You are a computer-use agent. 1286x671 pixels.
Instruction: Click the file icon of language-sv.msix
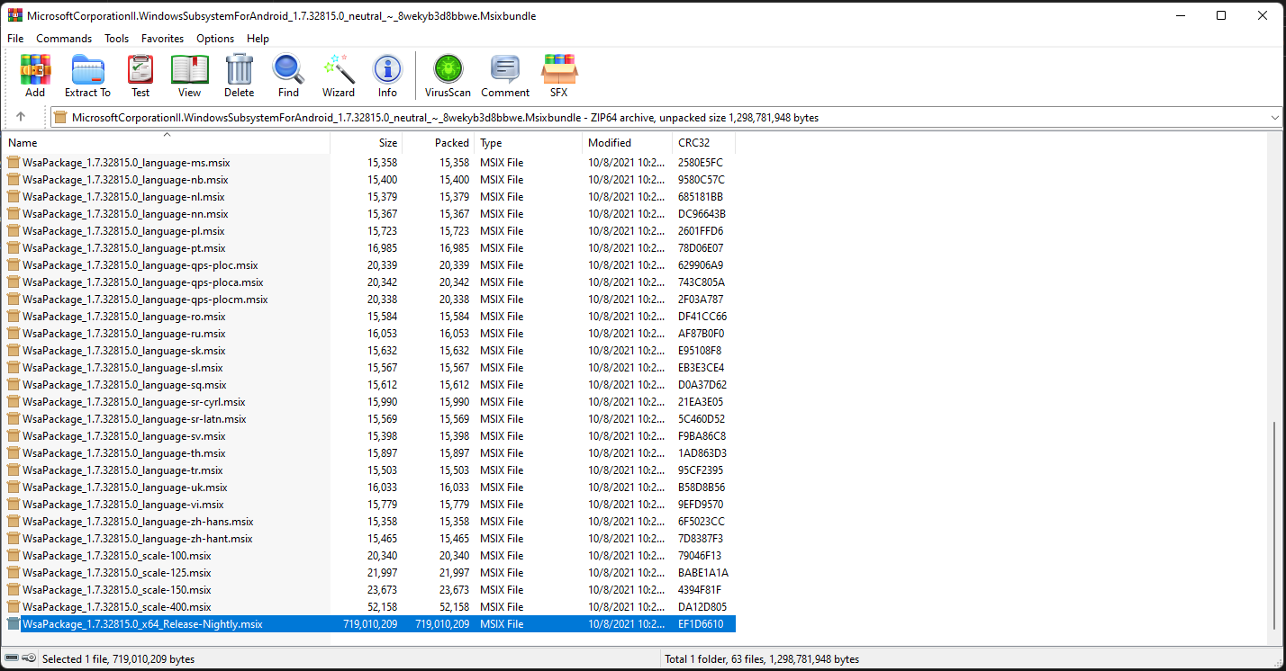(x=14, y=436)
